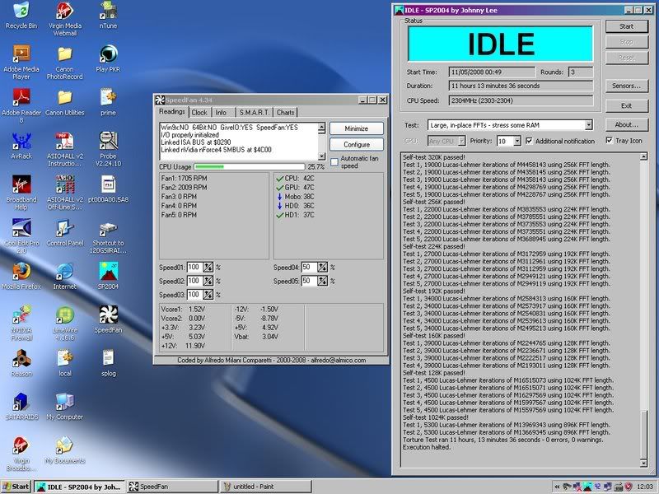The image size is (659, 494).
Task: Adjust the Speed03 spinner arrows
Action: pyautogui.click(x=208, y=295)
